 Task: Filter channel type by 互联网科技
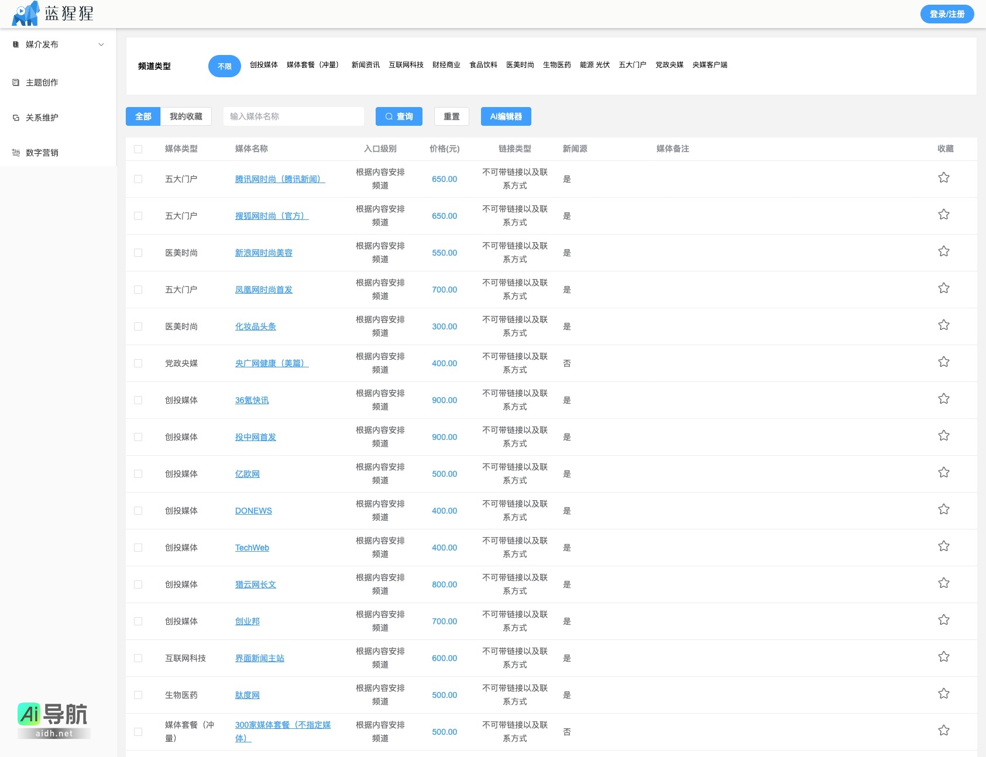pos(406,65)
